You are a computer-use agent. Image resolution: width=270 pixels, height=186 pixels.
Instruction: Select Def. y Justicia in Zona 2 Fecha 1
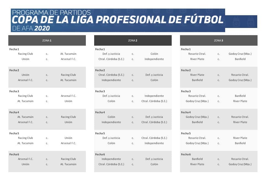tap(111, 54)
